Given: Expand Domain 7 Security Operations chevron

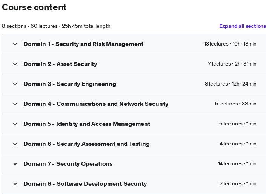Looking at the screenshot, I should coord(15,164).
